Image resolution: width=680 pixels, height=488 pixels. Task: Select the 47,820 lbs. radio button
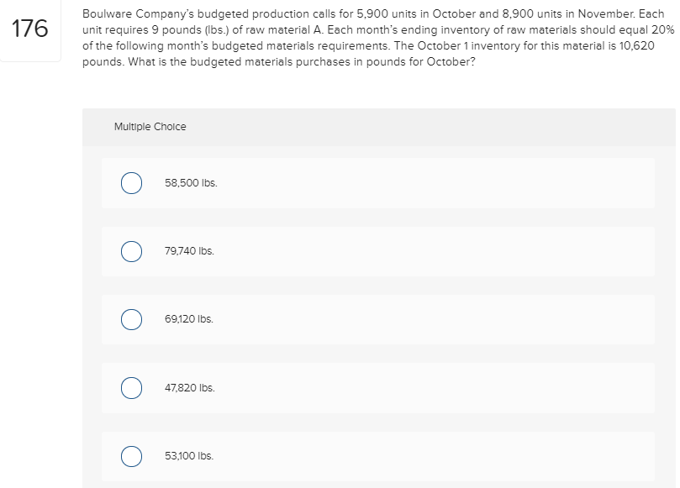pos(131,387)
